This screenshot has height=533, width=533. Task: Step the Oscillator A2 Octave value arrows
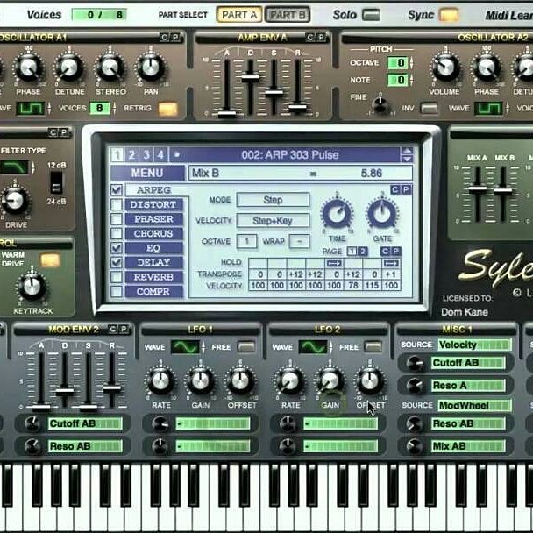click(x=412, y=62)
